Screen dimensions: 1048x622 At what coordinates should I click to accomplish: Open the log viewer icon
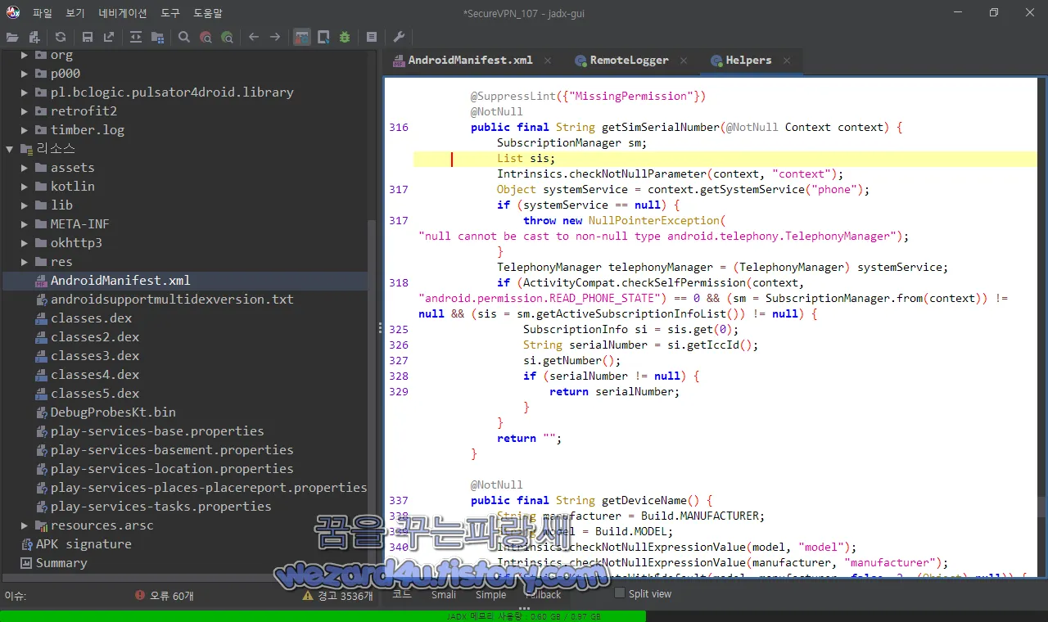pos(372,37)
